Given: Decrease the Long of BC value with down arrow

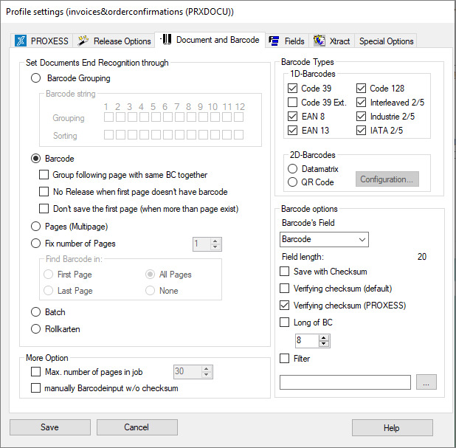Looking at the screenshot, I should click(324, 343).
